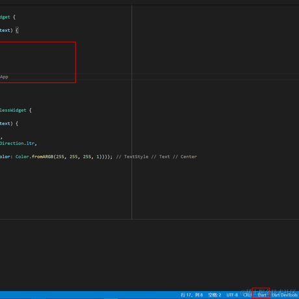Image resolution: width=299 pixels, height=299 pixels.
Task: Open the indentation setting '空格: 2'
Action: tap(214, 295)
